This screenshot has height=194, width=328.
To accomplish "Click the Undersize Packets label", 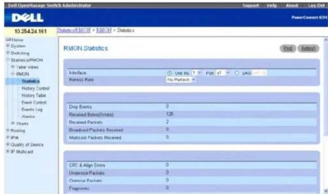I will pos(87,173).
